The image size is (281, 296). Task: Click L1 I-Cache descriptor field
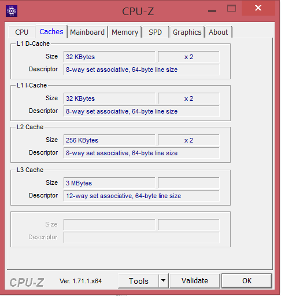[x=142, y=111]
